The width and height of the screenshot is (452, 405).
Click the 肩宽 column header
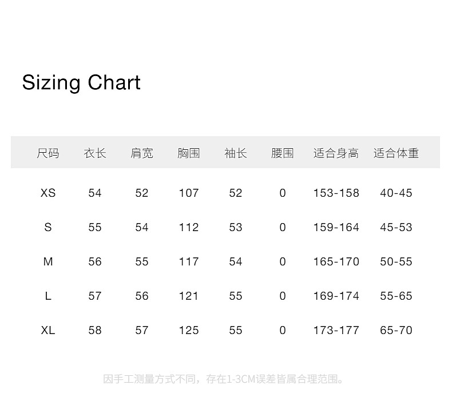pyautogui.click(x=142, y=153)
